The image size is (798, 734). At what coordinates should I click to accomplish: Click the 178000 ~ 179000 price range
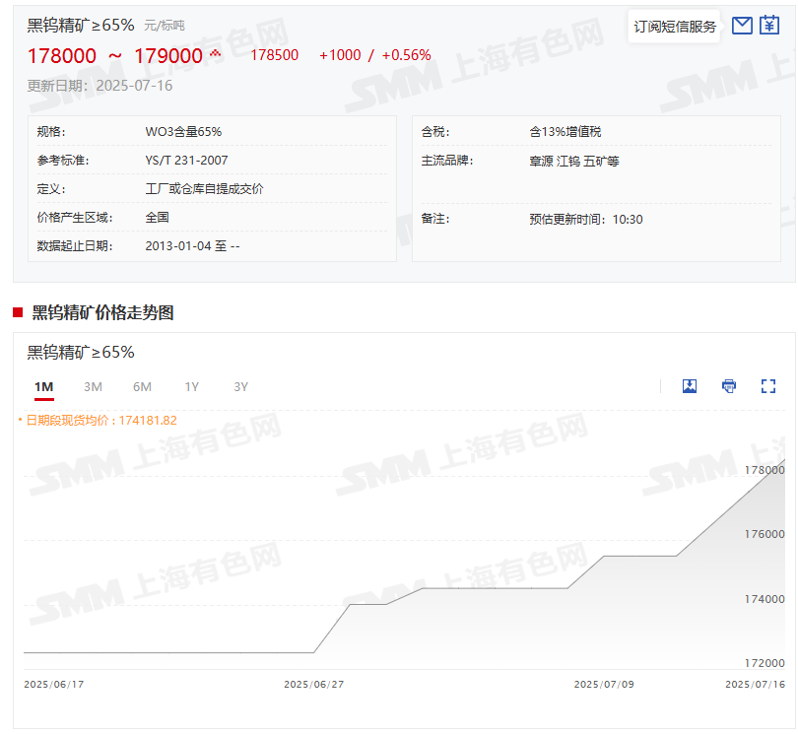click(x=114, y=56)
